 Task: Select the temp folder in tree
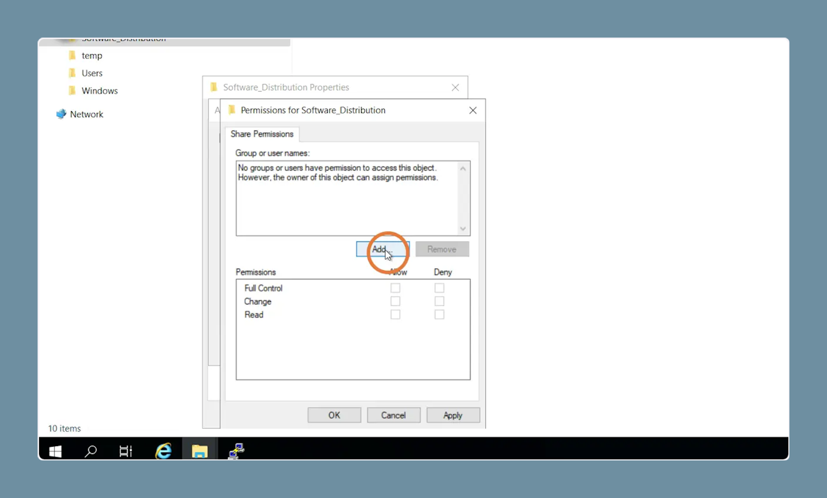click(x=92, y=56)
